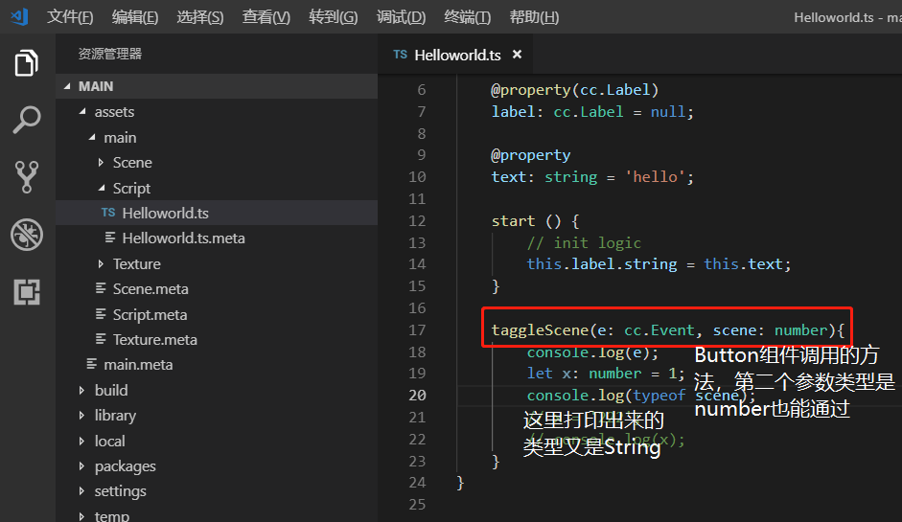Open main.meta file in explorer
This screenshot has width=902, height=522.
138,365
